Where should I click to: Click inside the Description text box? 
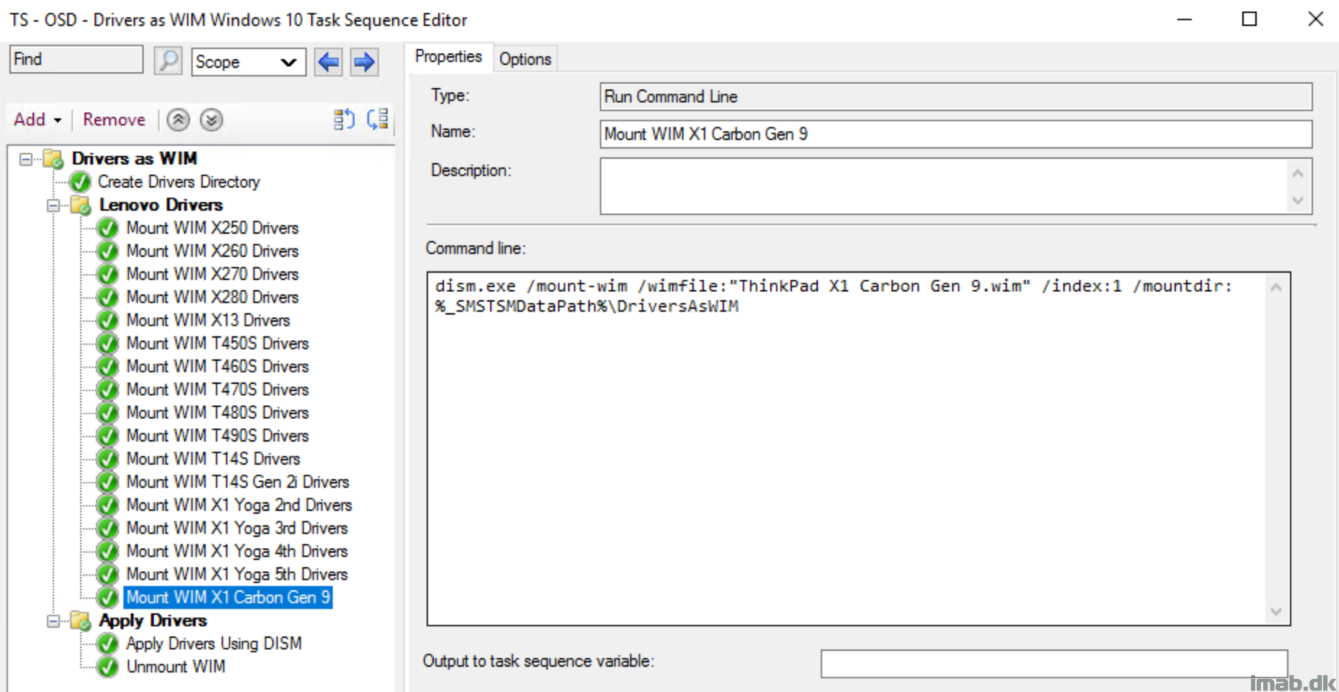pos(944,186)
